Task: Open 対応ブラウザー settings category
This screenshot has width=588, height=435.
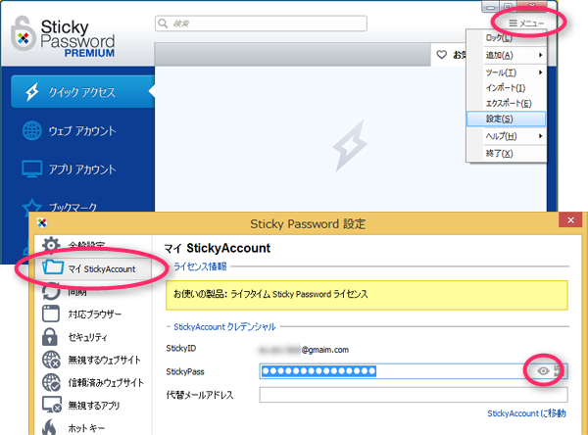Action: click(x=82, y=314)
